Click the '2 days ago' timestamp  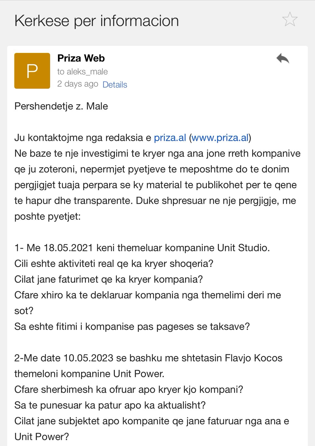point(77,84)
